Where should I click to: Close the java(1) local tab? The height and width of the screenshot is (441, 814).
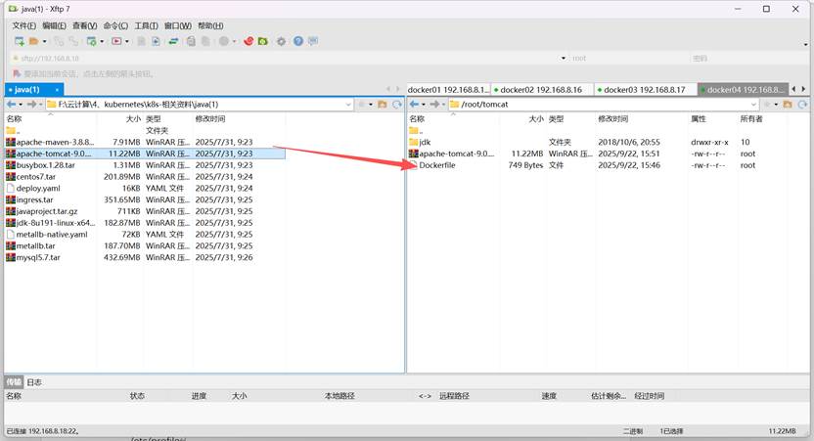pos(57,90)
